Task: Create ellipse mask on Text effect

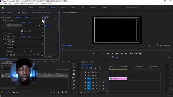Action: click(6, 41)
